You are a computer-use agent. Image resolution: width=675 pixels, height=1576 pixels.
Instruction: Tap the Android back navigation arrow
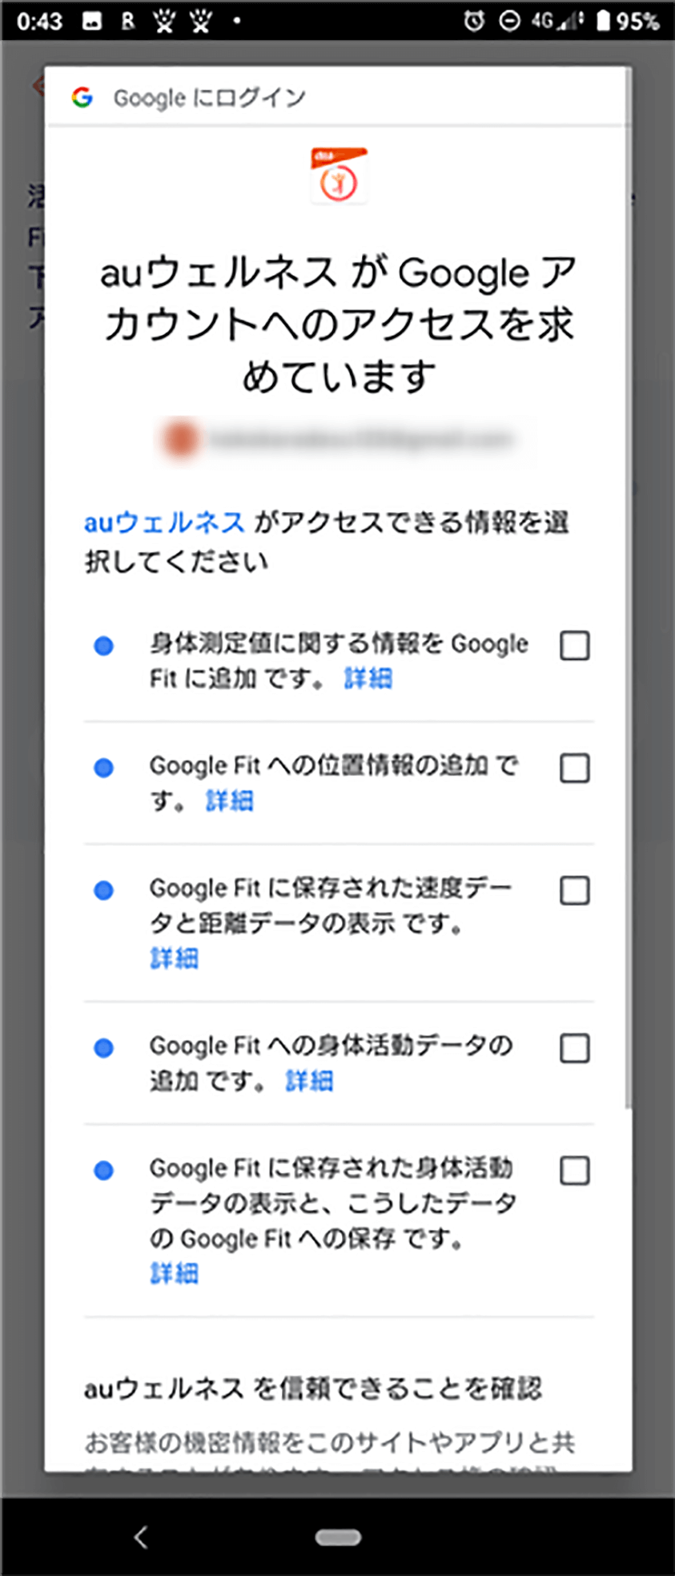pos(141,1537)
